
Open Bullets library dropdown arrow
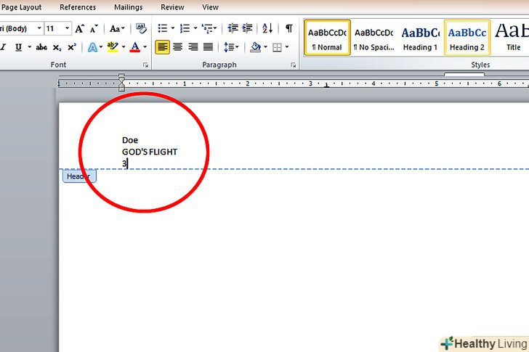(173, 28)
